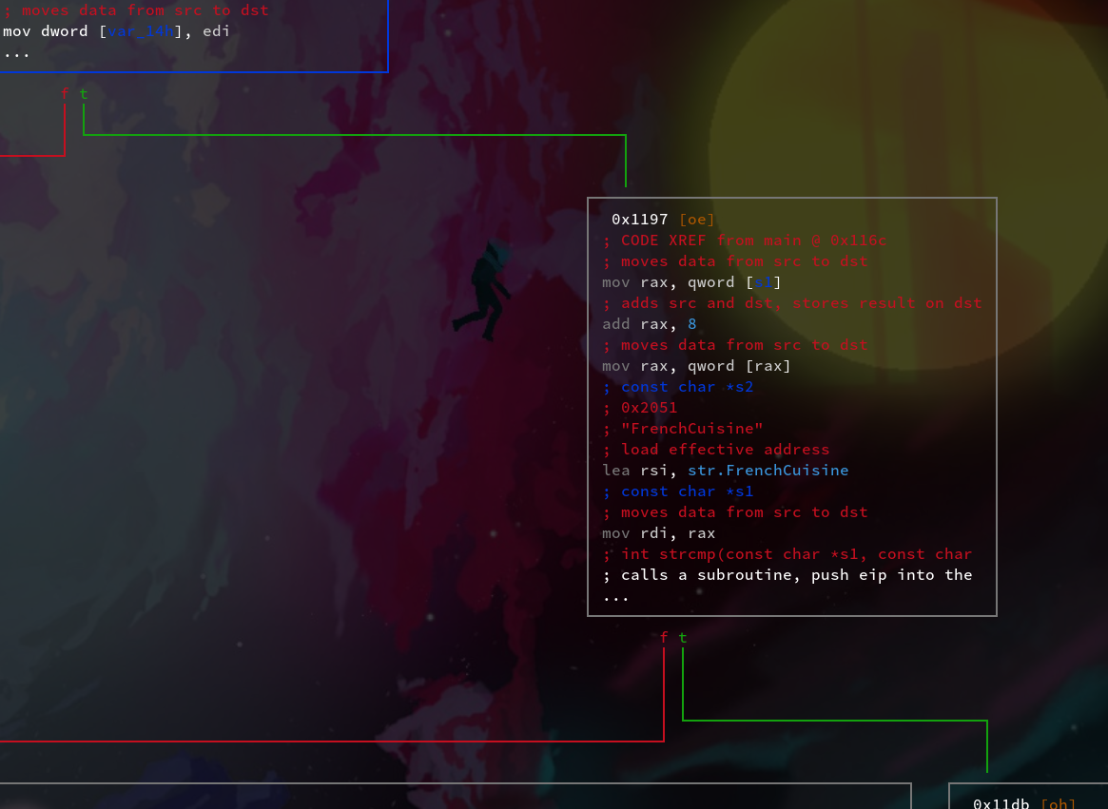The width and height of the screenshot is (1108, 809).
Task: Follow the str.FrenchCuisine reference
Action: coord(768,471)
